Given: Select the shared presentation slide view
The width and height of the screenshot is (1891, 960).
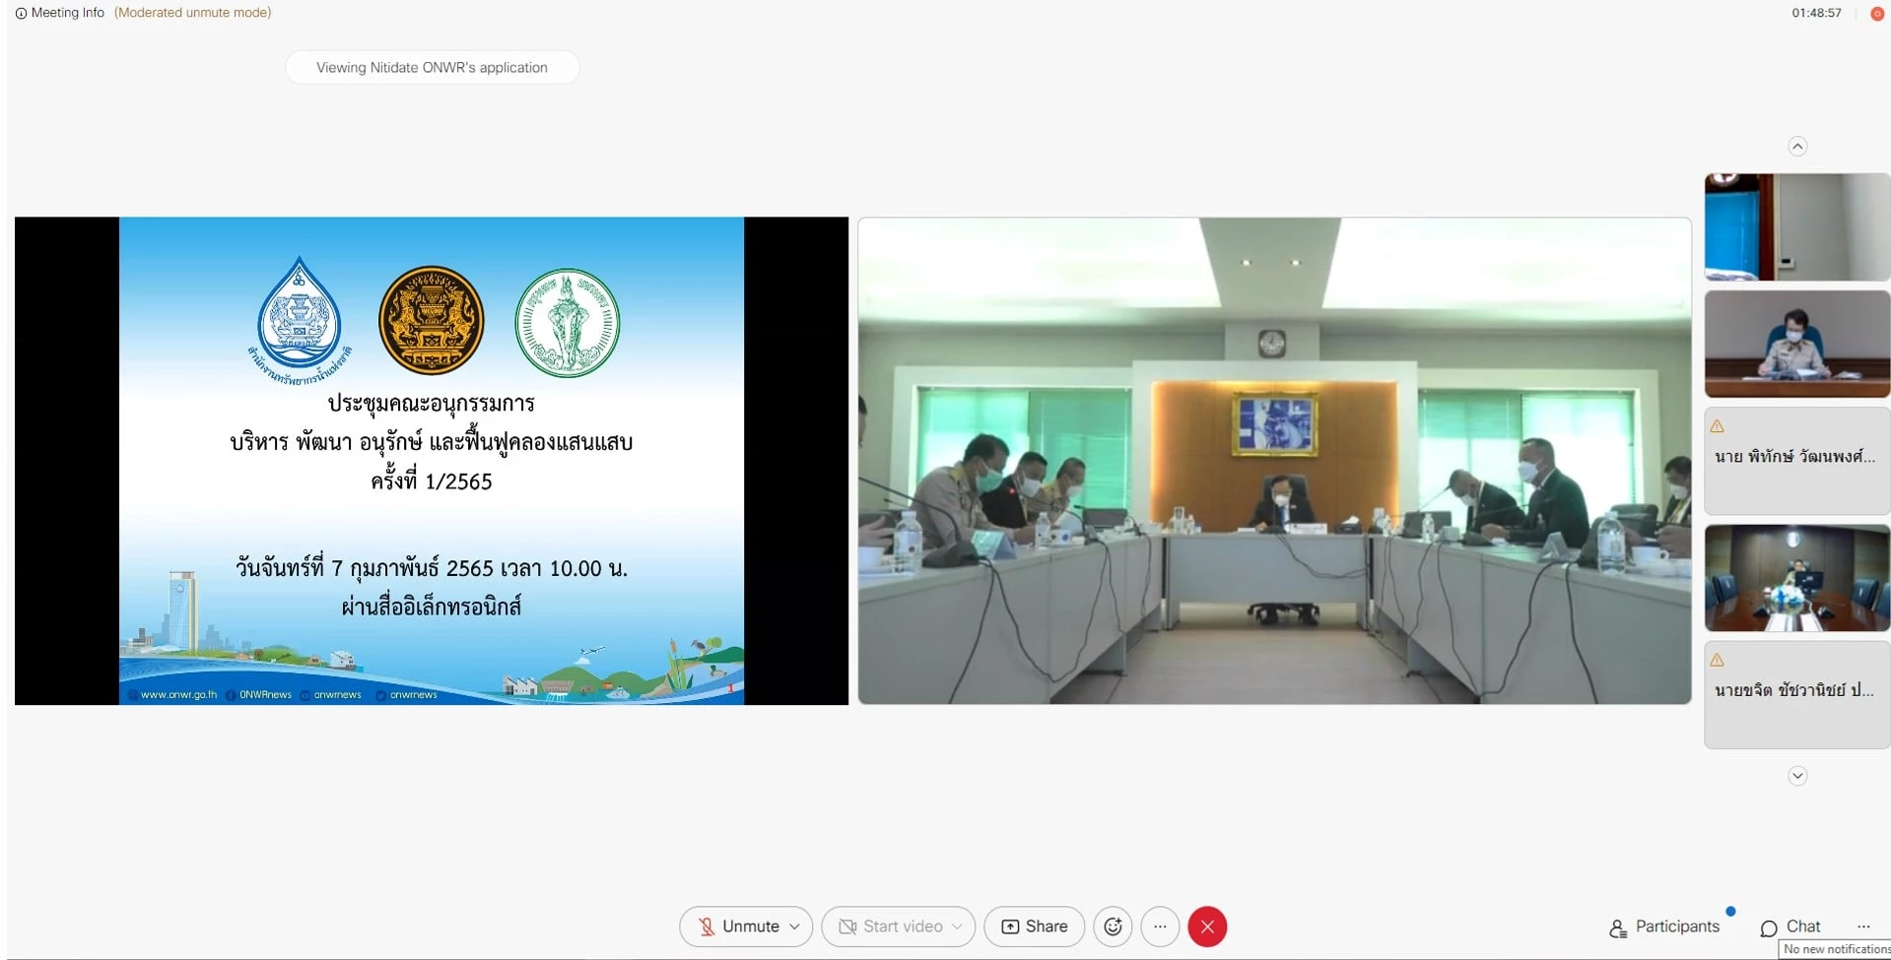Looking at the screenshot, I should [x=432, y=460].
